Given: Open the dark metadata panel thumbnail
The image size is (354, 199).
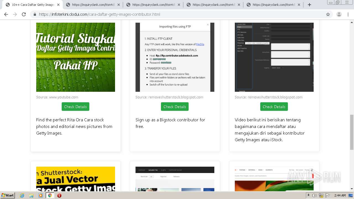Looking at the screenshot, I should [274, 57].
